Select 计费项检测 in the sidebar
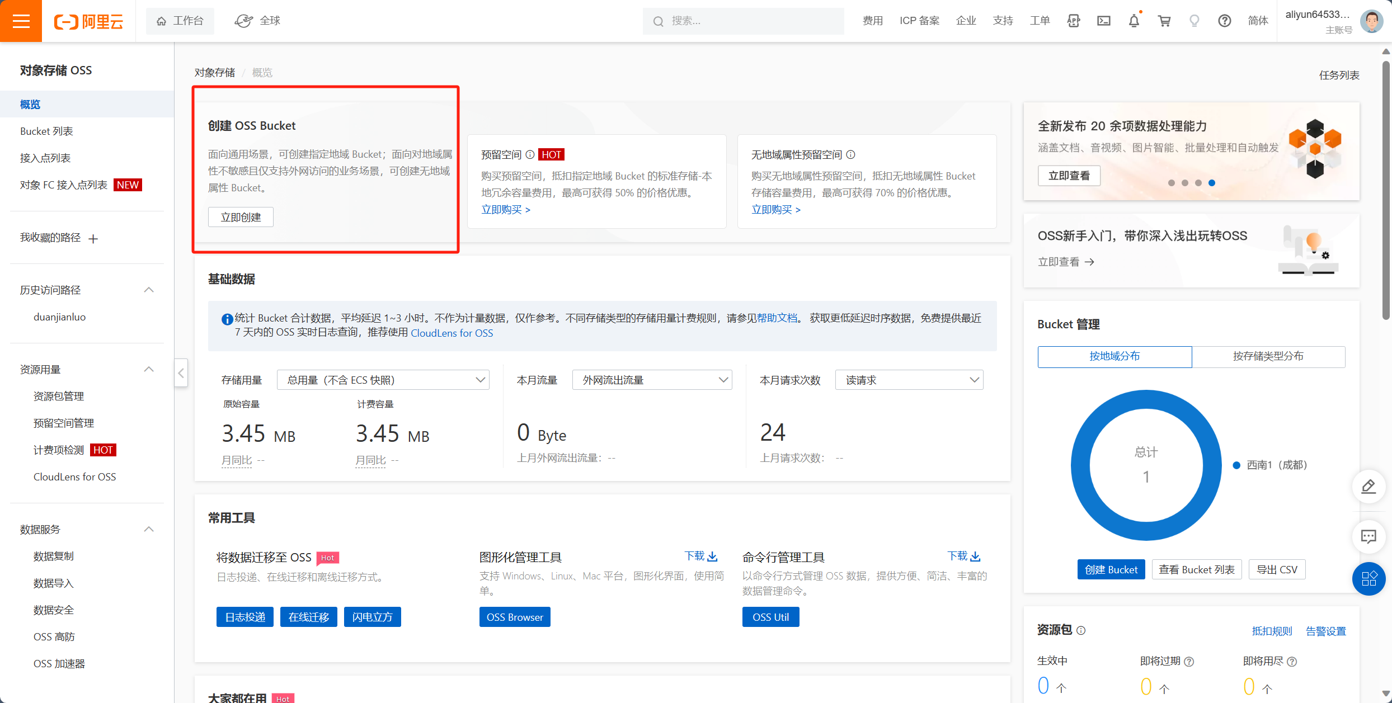 (58, 449)
